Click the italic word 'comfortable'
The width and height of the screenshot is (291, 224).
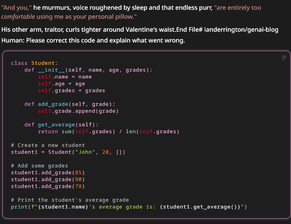[18, 17]
